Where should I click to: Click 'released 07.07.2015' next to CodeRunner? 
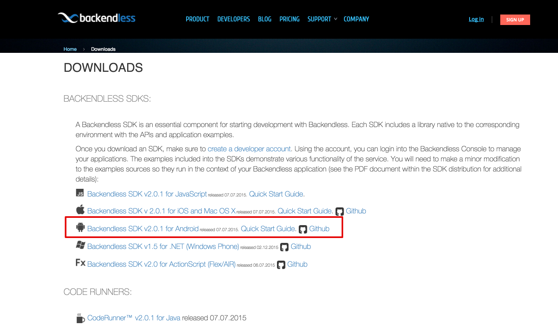click(x=214, y=318)
